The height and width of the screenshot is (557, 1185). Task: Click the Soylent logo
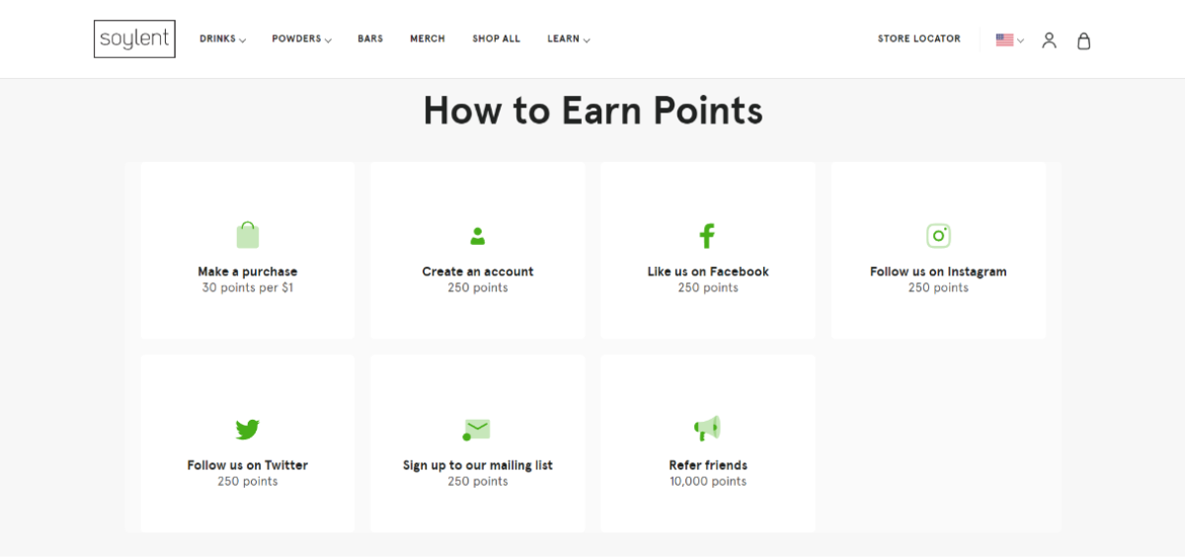[134, 39]
